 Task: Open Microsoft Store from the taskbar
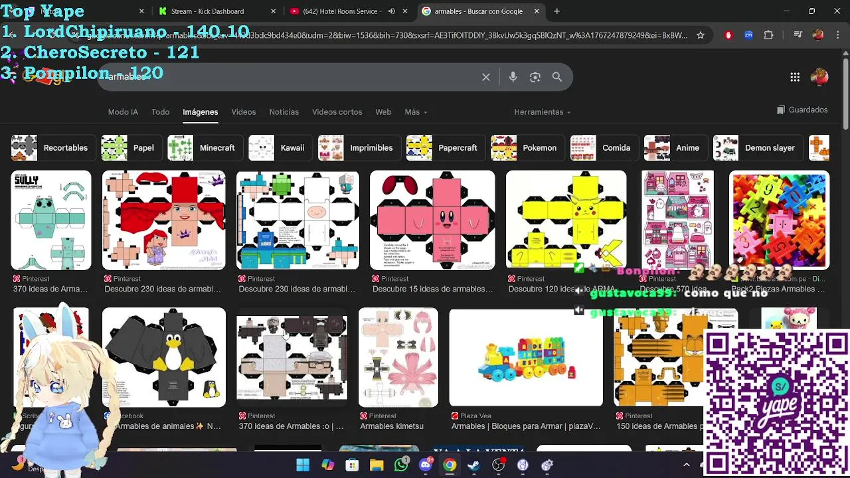(352, 465)
